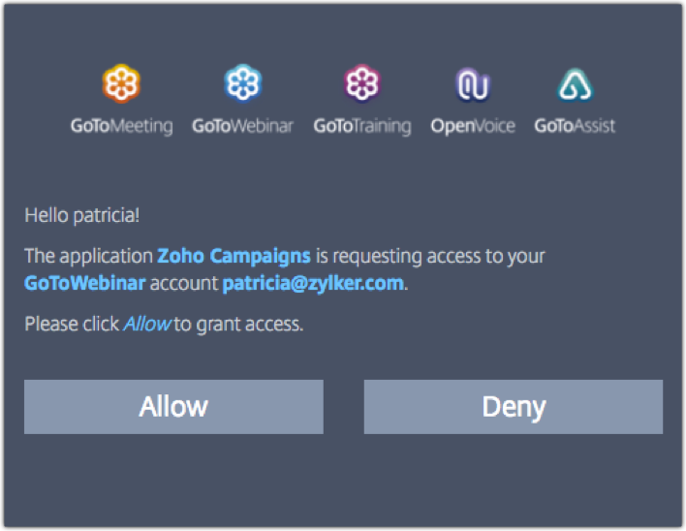Viewport: 686px width, 531px height.
Task: Click the GoToWebinar label beneath the blue icon
Action: coord(242,126)
